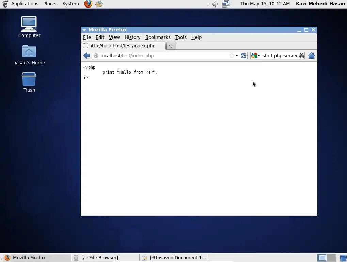Minimize the Firefox window

click(x=299, y=30)
